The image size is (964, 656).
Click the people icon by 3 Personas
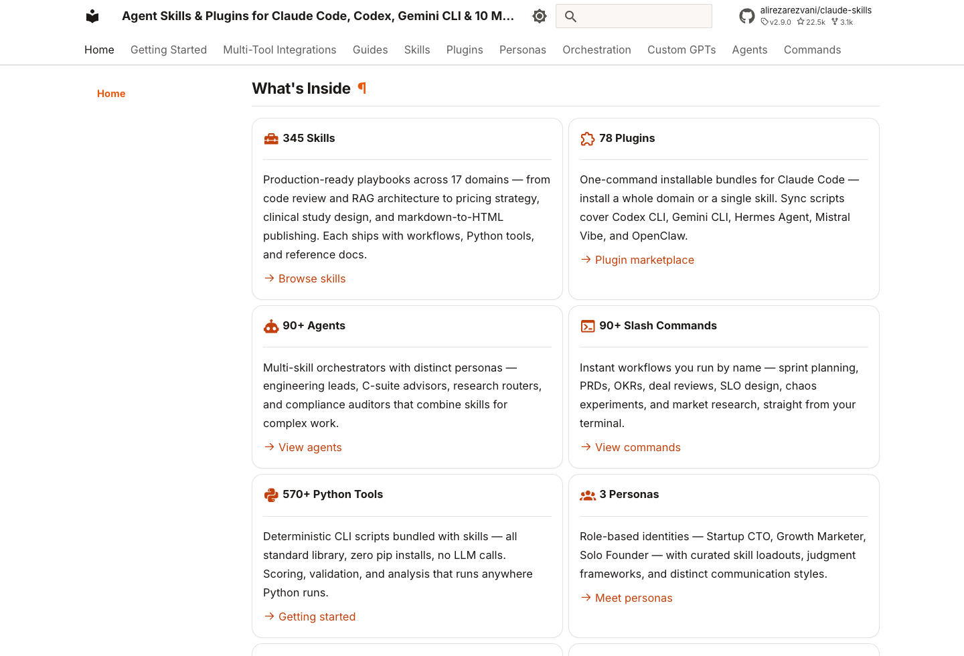click(x=588, y=495)
